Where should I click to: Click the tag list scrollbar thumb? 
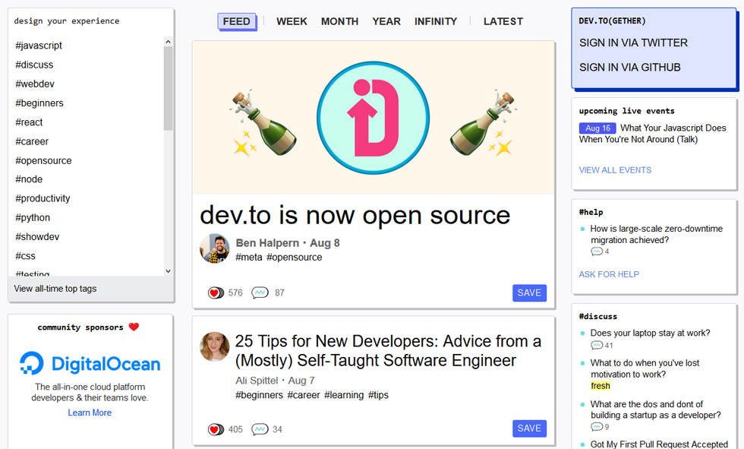click(168, 88)
